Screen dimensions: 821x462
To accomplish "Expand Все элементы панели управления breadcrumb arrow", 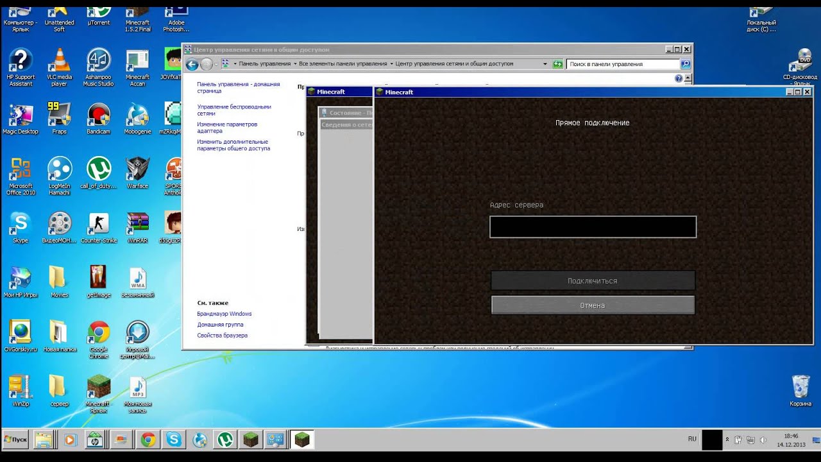I will coord(391,64).
